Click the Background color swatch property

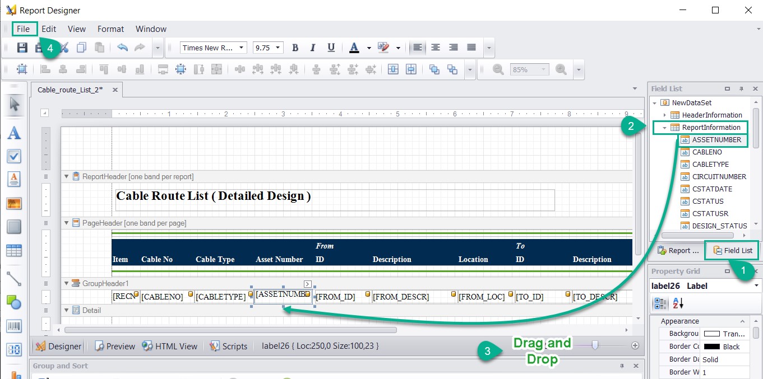pyautogui.click(x=711, y=334)
